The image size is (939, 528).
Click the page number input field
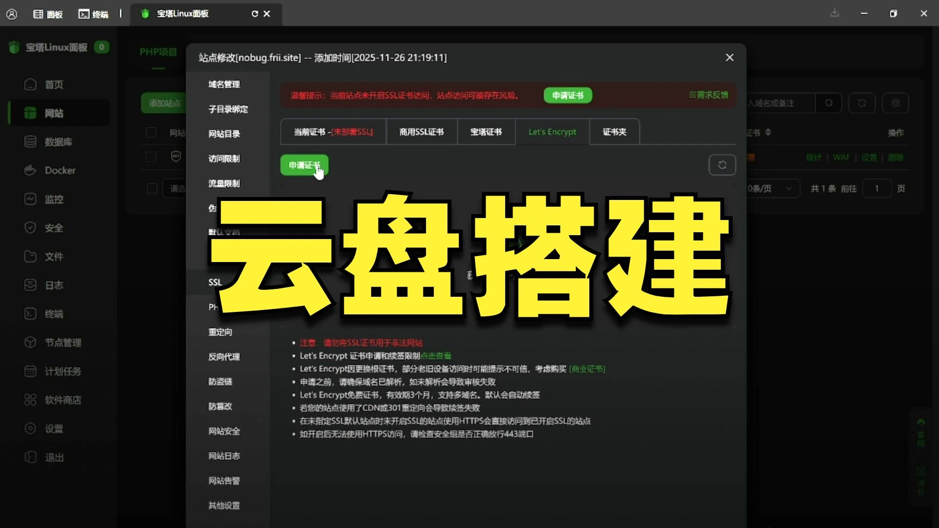(x=876, y=189)
